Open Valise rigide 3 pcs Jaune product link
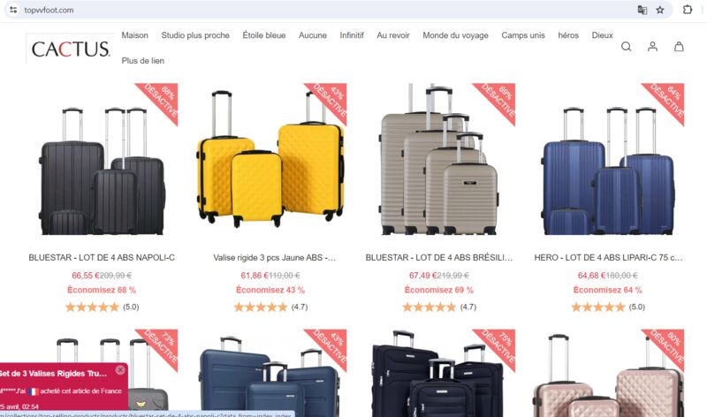 coord(274,257)
